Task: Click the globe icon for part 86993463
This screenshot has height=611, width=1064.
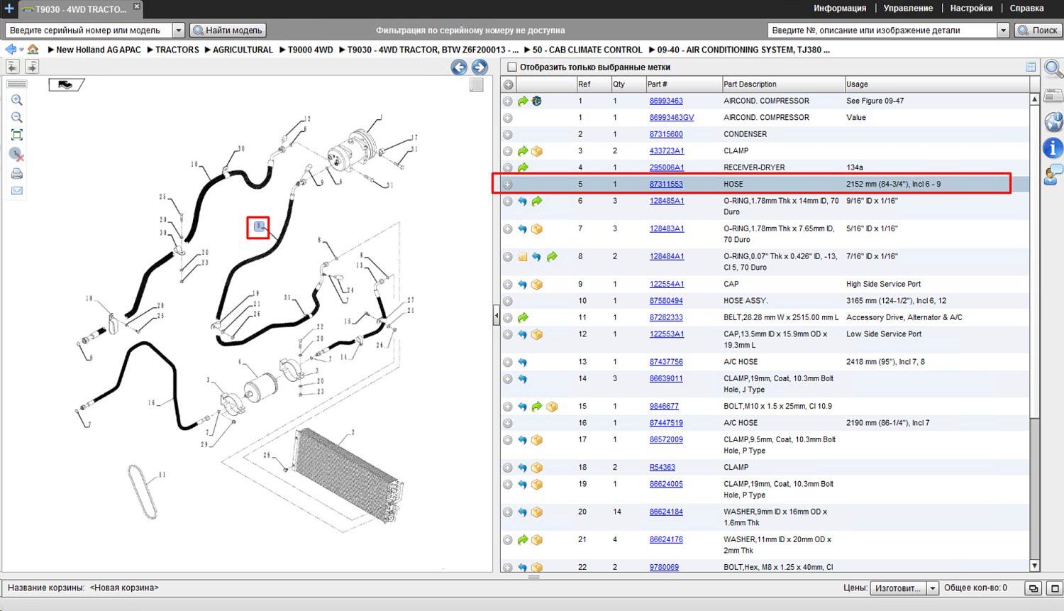Action: pos(537,101)
